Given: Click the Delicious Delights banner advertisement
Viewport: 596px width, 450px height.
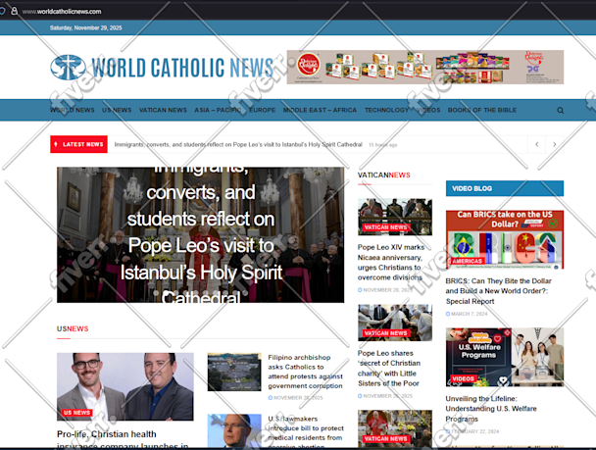Looking at the screenshot, I should pyautogui.click(x=425, y=67).
